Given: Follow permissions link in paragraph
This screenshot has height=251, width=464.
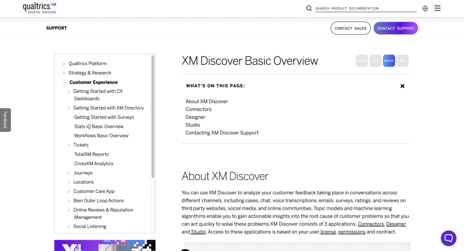Looking at the screenshot, I should (352, 232).
